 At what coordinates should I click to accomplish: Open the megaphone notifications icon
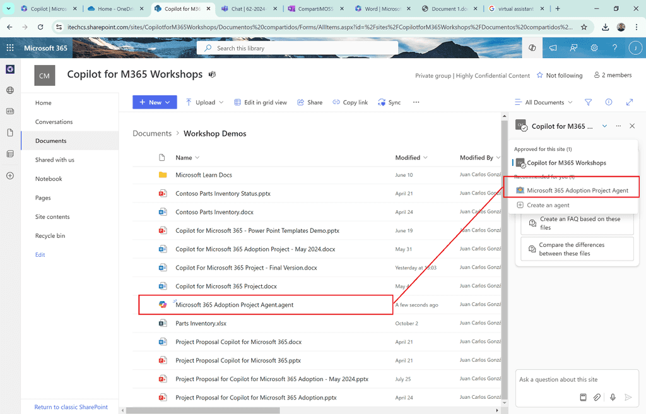point(553,48)
